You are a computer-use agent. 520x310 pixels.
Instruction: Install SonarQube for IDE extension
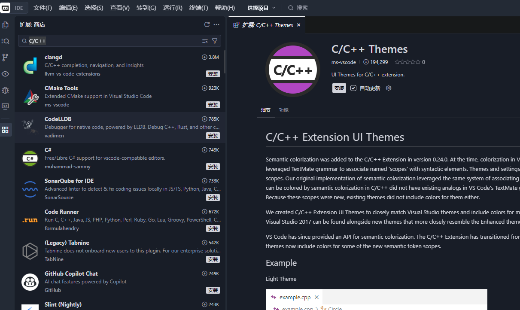pyautogui.click(x=213, y=198)
